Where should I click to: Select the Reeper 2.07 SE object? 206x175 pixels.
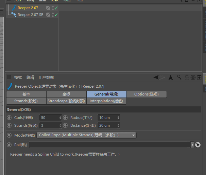point(30,15)
